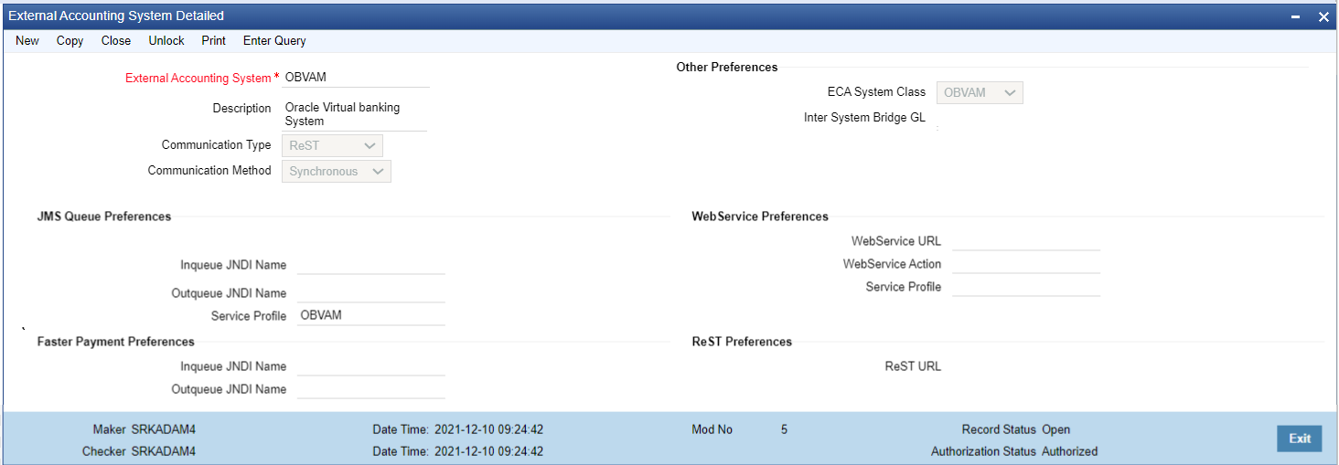
Task: Click the Faster Payment Preferences heading
Action: click(116, 342)
